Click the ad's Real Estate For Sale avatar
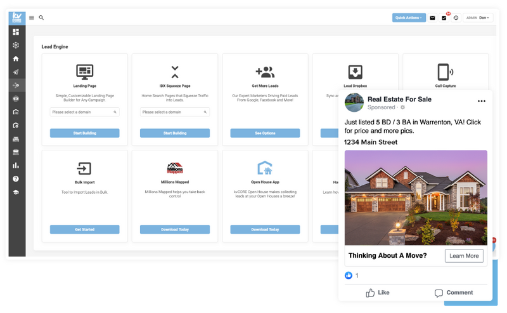This screenshot has height=313, width=507. [354, 103]
